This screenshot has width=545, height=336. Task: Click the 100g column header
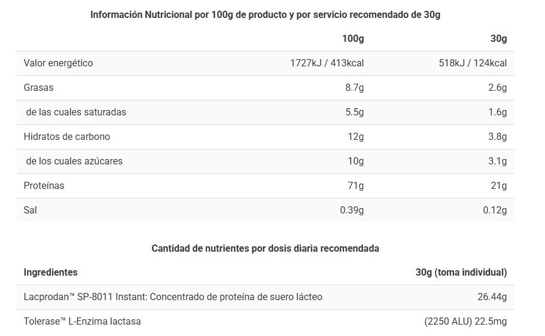[353, 39]
